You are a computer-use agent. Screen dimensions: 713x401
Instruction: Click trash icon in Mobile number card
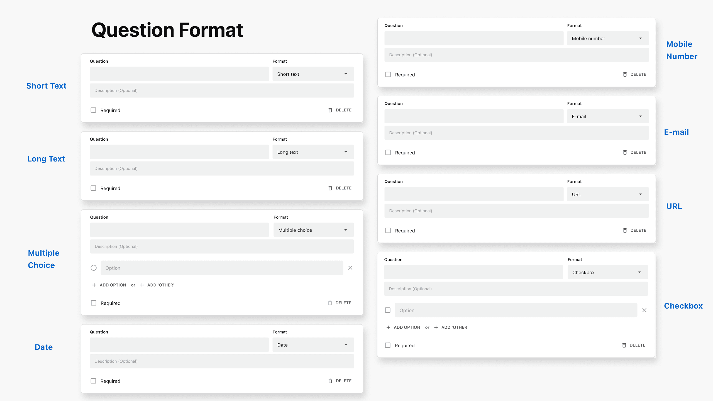pos(625,74)
